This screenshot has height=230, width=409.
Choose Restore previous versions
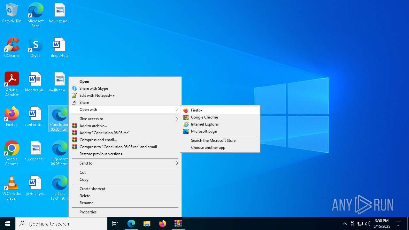(125, 154)
